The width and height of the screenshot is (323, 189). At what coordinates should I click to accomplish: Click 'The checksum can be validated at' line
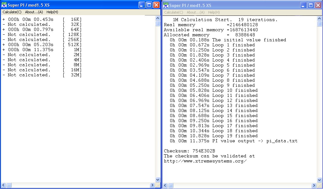point(209,156)
